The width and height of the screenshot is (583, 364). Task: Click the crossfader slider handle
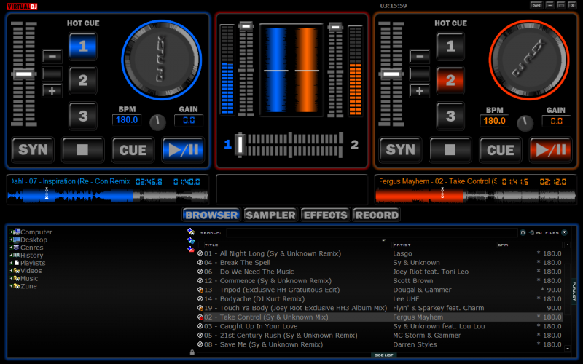[x=240, y=144]
